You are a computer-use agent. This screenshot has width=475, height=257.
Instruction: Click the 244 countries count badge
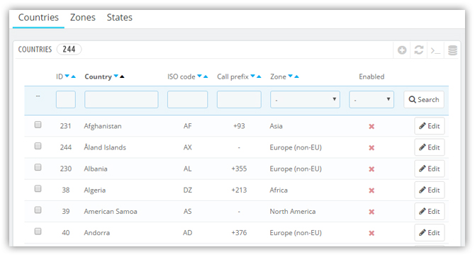[x=69, y=49]
